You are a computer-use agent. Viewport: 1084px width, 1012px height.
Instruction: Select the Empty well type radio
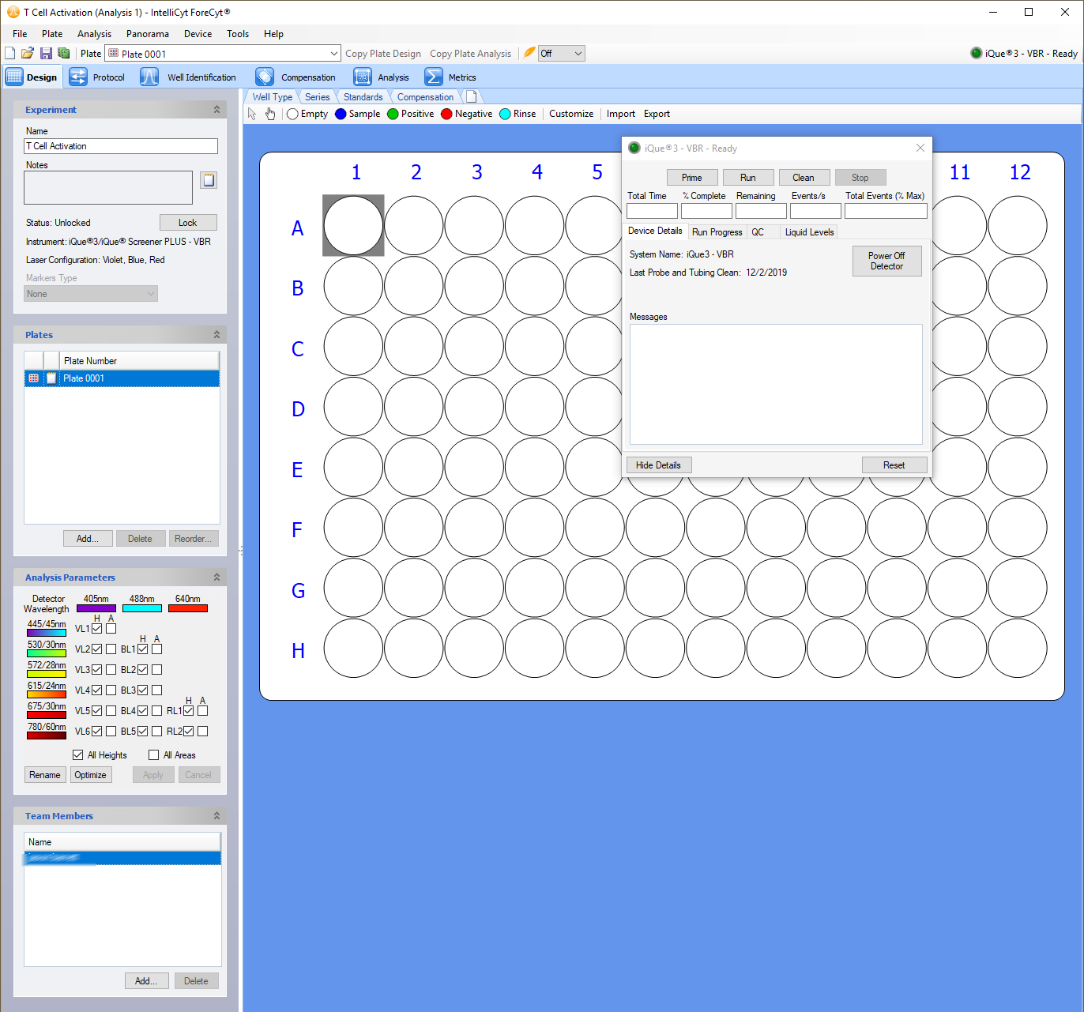(293, 114)
